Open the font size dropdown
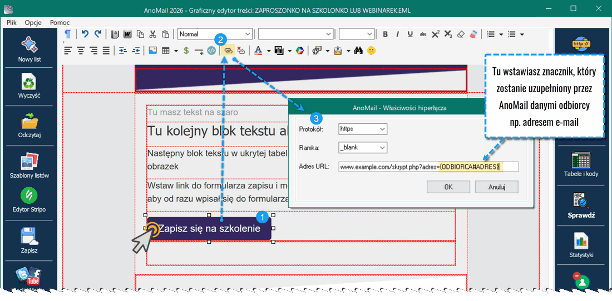This screenshot has height=301, width=612. [357, 34]
